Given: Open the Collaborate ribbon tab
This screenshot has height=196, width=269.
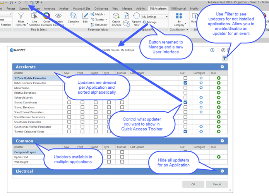Looking at the screenshot, I should pyautogui.click(x=101, y=9).
